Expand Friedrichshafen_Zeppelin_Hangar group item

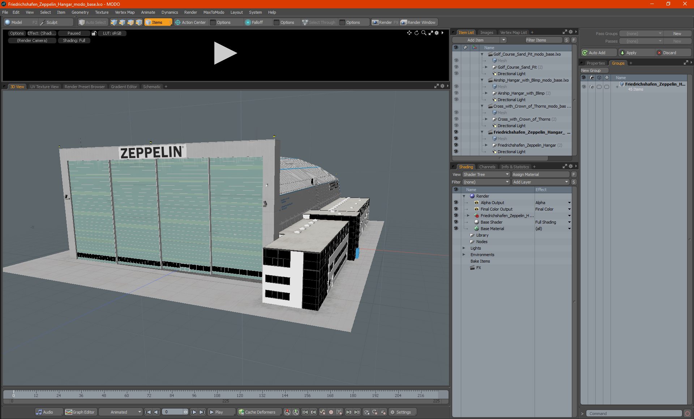click(486, 145)
